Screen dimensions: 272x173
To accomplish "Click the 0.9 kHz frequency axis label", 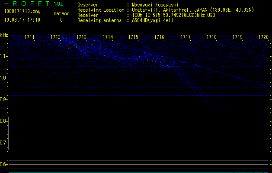I will [x=4, y=99].
